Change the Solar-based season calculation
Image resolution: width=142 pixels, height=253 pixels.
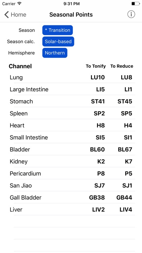[x=58, y=41]
